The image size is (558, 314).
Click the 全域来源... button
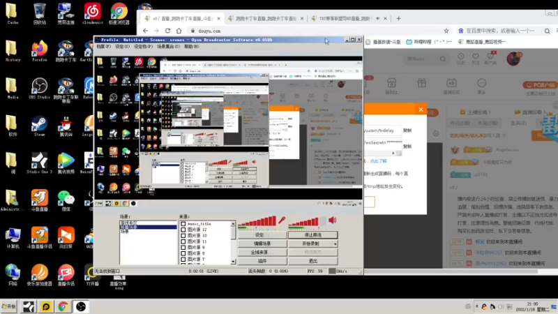pos(262,253)
